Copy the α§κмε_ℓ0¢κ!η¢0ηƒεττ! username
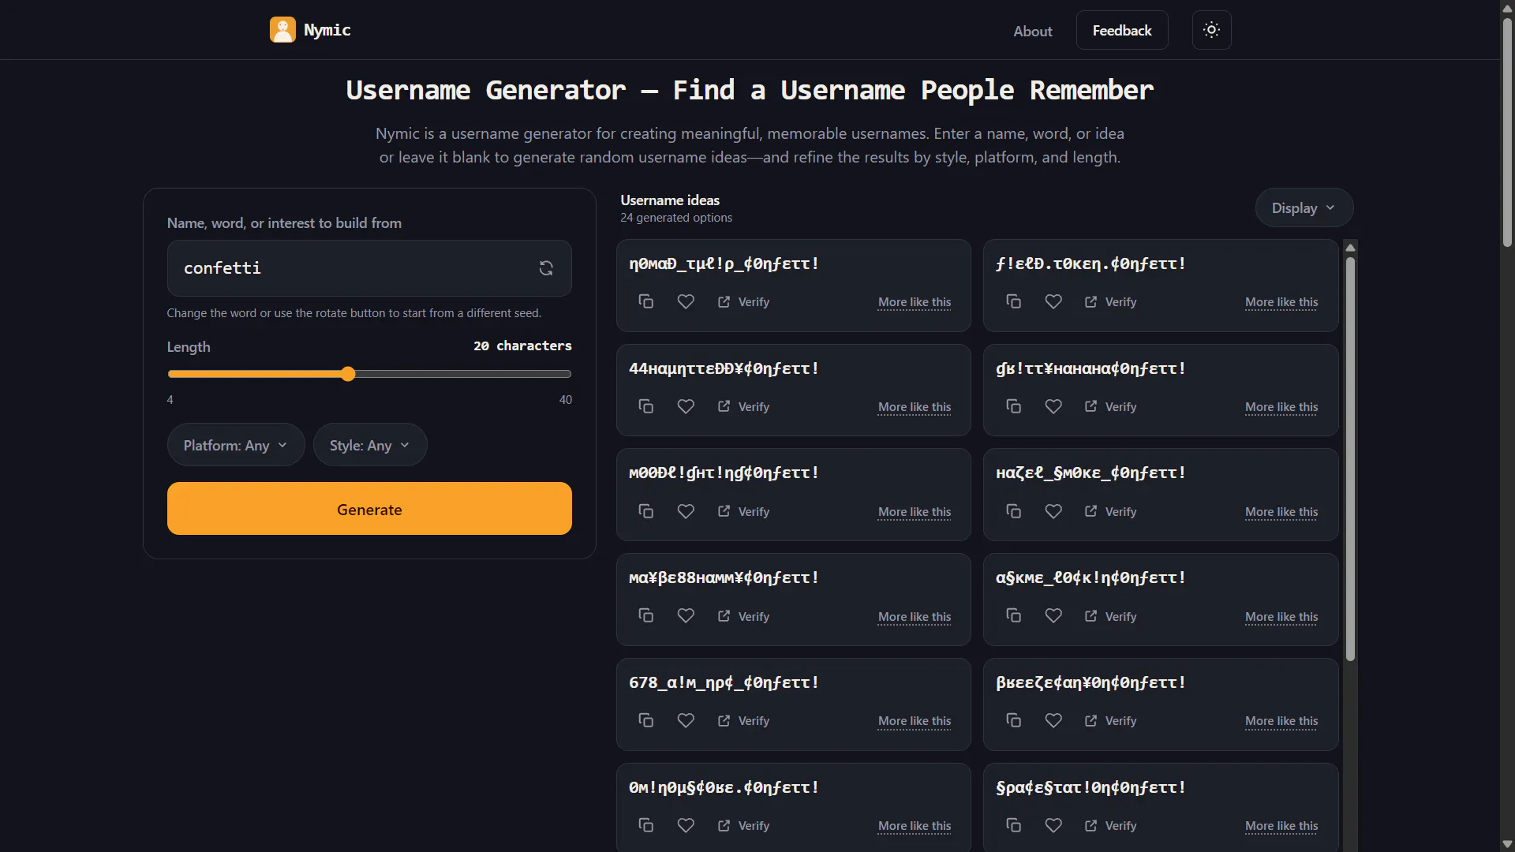This screenshot has height=852, width=1515. point(1014,616)
